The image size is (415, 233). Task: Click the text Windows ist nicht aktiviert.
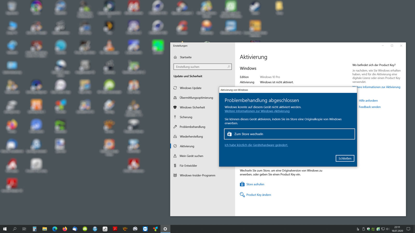pyautogui.click(x=277, y=82)
